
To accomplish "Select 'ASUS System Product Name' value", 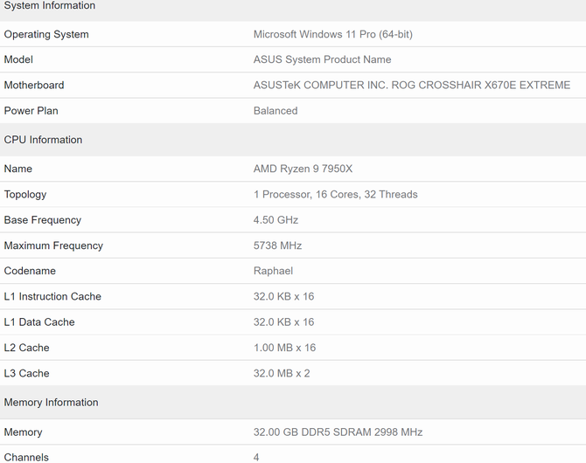I will pyautogui.click(x=322, y=59).
